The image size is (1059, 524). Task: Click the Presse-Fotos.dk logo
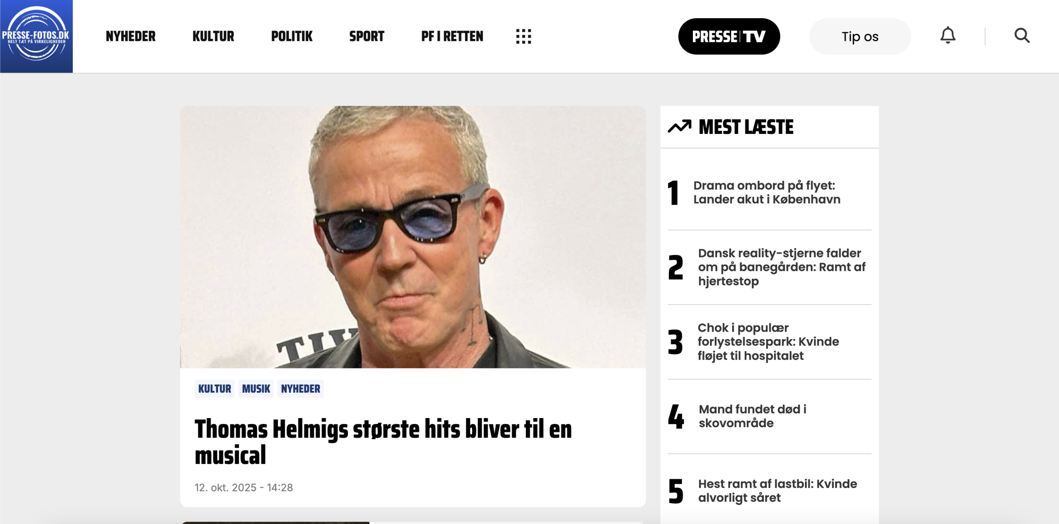tap(36, 36)
